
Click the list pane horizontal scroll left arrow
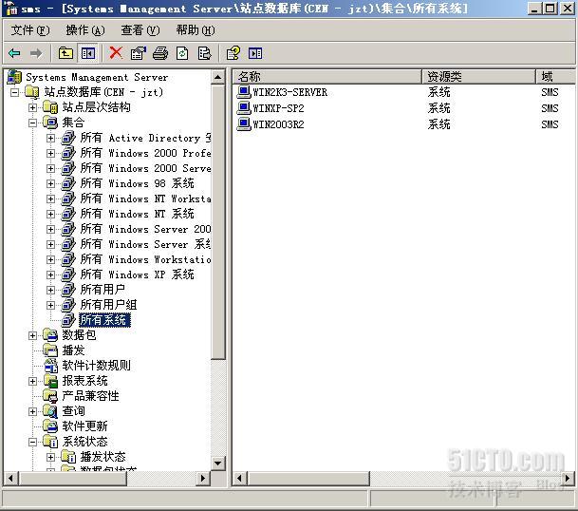click(239, 479)
